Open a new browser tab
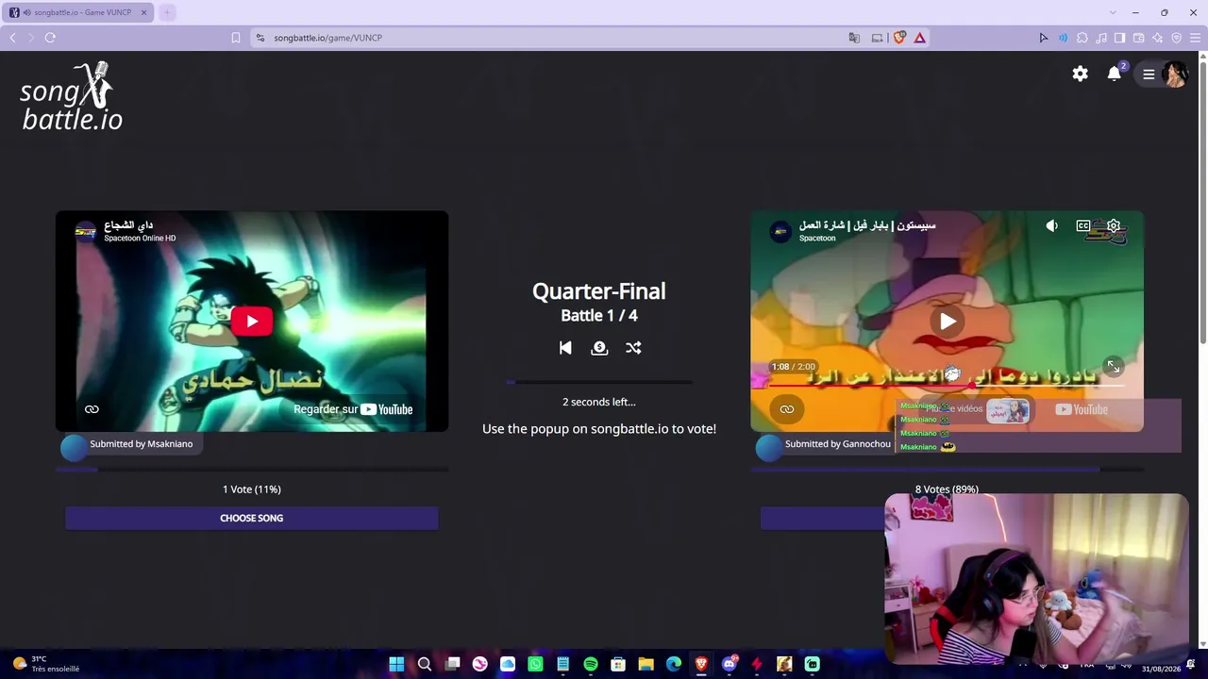The height and width of the screenshot is (679, 1208). click(167, 12)
